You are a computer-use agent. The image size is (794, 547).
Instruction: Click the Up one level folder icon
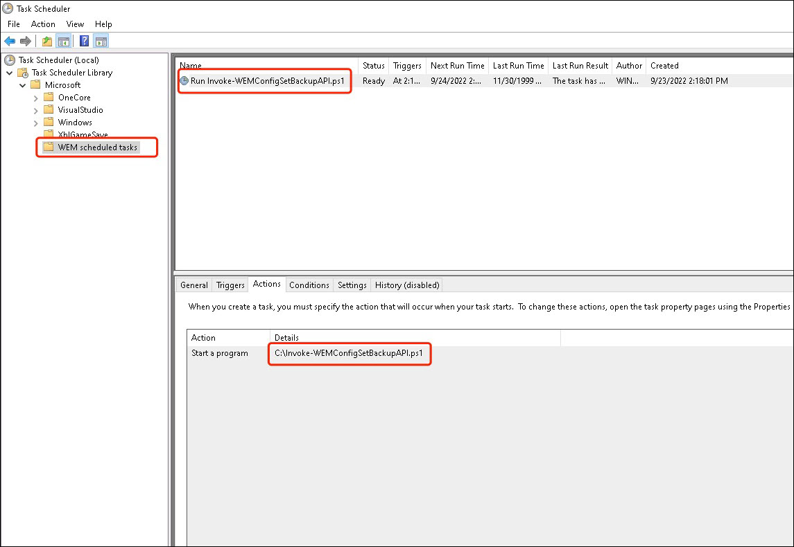pos(47,41)
